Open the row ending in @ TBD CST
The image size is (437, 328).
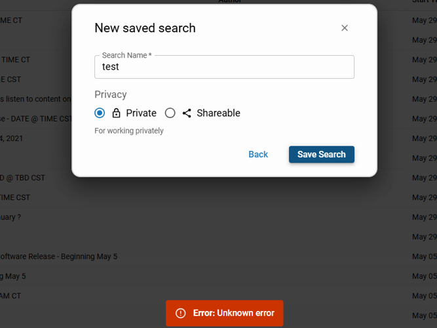point(22,178)
